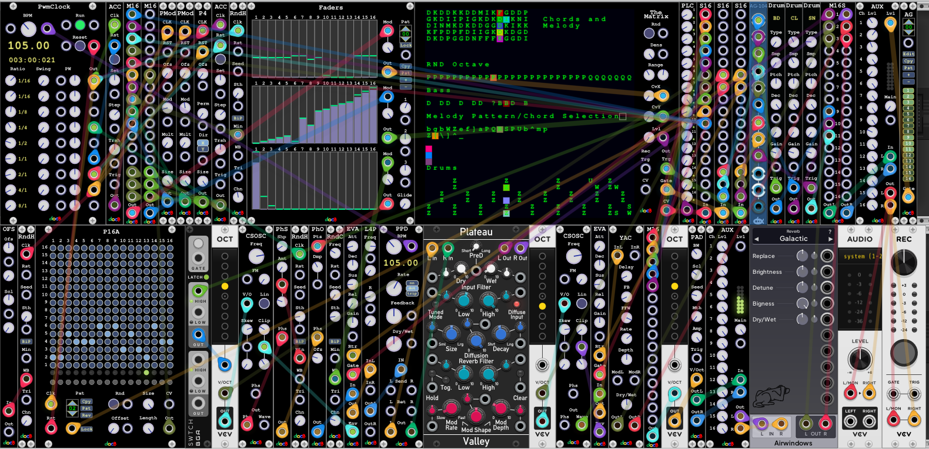Screen dimensions: 929x449
Task: Click the AUDIO module L/MON input port
Action: click(850, 393)
